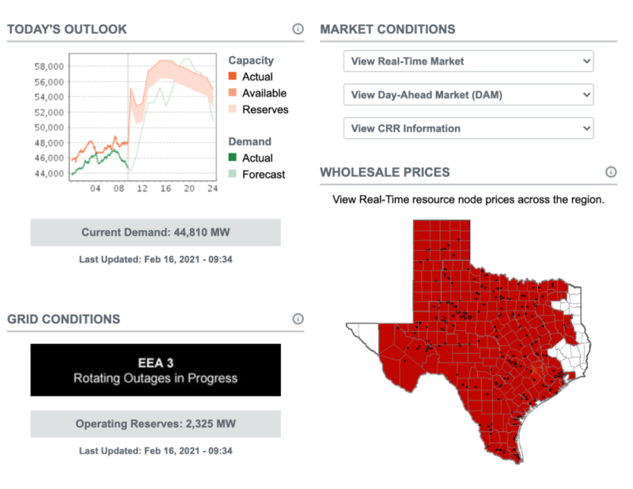Viewport: 633px width, 489px height.
Task: Open the View Real-Time Market dropdown
Action: pyautogui.click(x=468, y=62)
